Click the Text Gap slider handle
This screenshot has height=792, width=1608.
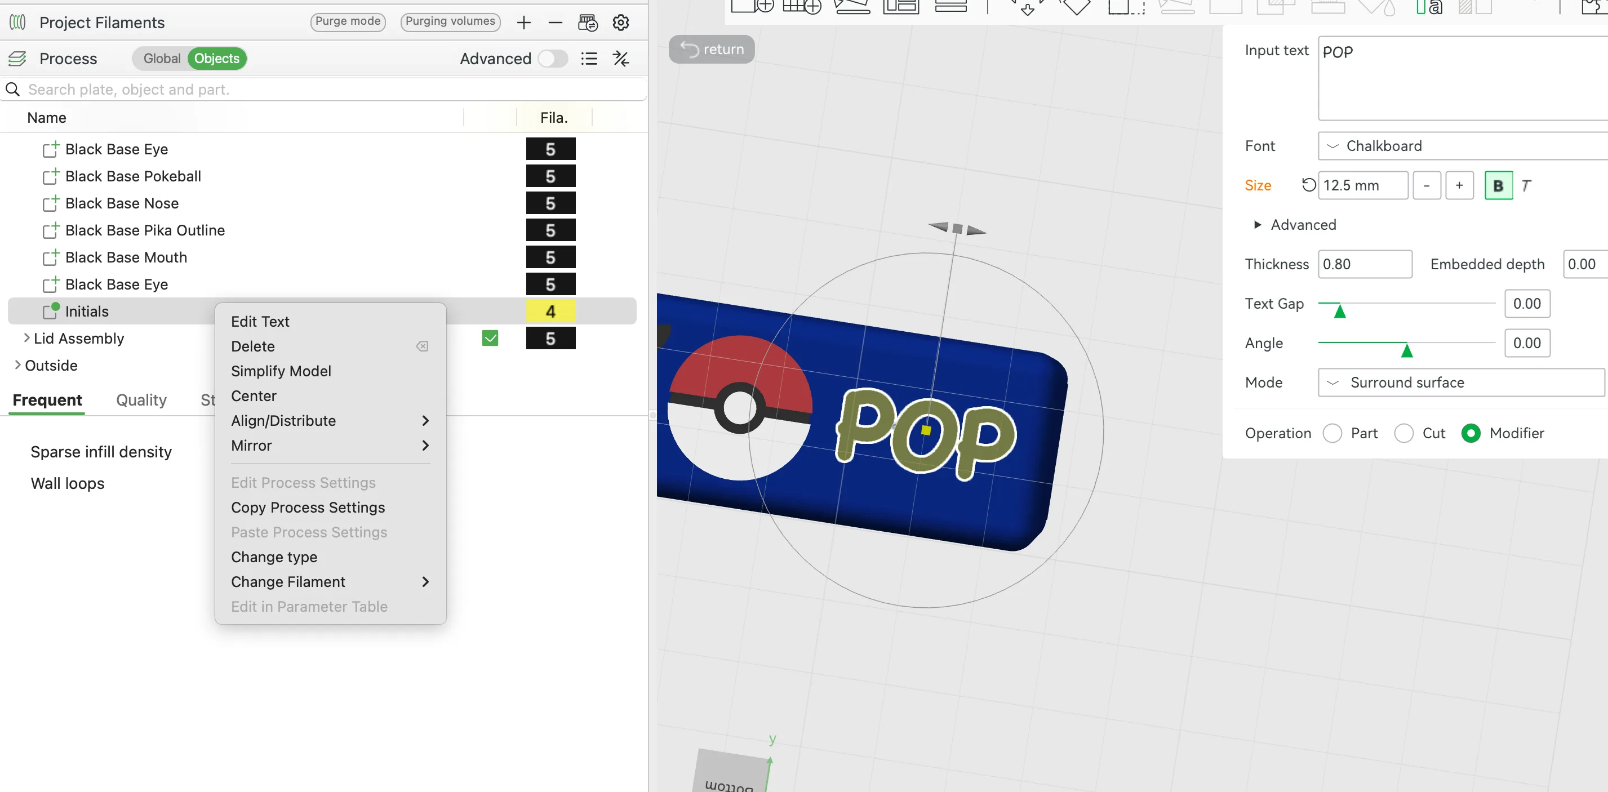[x=1340, y=310]
